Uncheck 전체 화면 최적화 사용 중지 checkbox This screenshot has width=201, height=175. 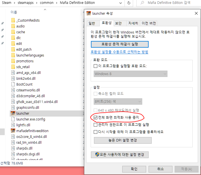pyautogui.click(x=95, y=117)
